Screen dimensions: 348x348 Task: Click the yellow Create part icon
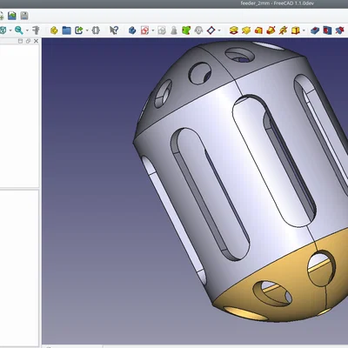click(54, 30)
